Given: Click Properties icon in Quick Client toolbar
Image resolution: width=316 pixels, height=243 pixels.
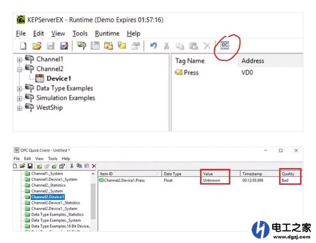Looking at the screenshot, I should coord(62,166).
